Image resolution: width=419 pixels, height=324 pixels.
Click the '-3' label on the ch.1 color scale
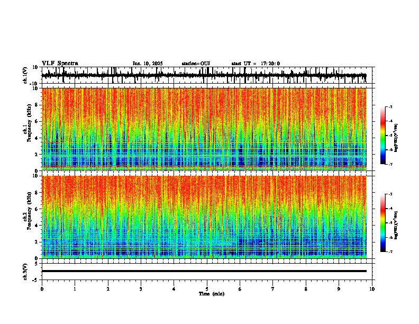click(x=390, y=106)
